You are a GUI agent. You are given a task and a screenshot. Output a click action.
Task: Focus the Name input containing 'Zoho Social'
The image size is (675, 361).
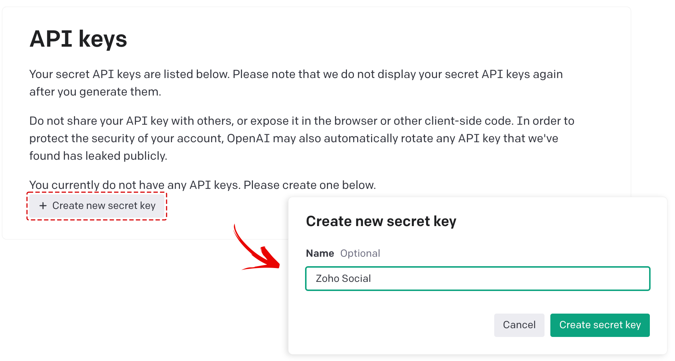coord(477,279)
